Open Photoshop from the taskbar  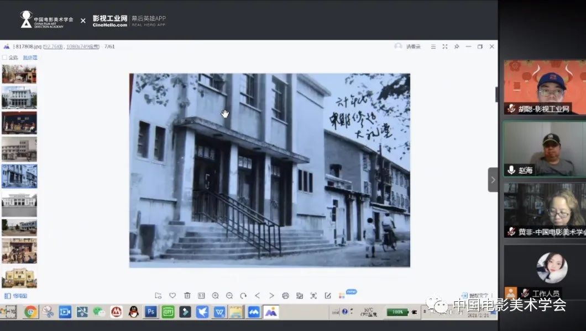click(150, 312)
